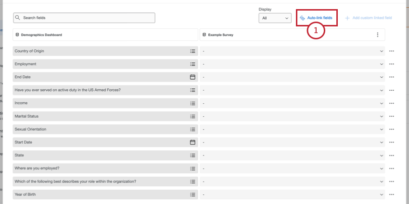
Task: Open more options for Income row
Action: coord(392,103)
